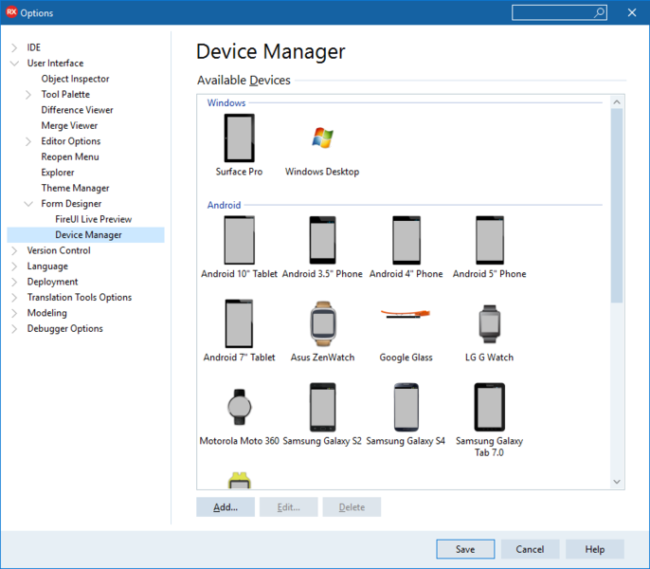The width and height of the screenshot is (650, 569).
Task: Select the Surface Pro device icon
Action: [239, 138]
